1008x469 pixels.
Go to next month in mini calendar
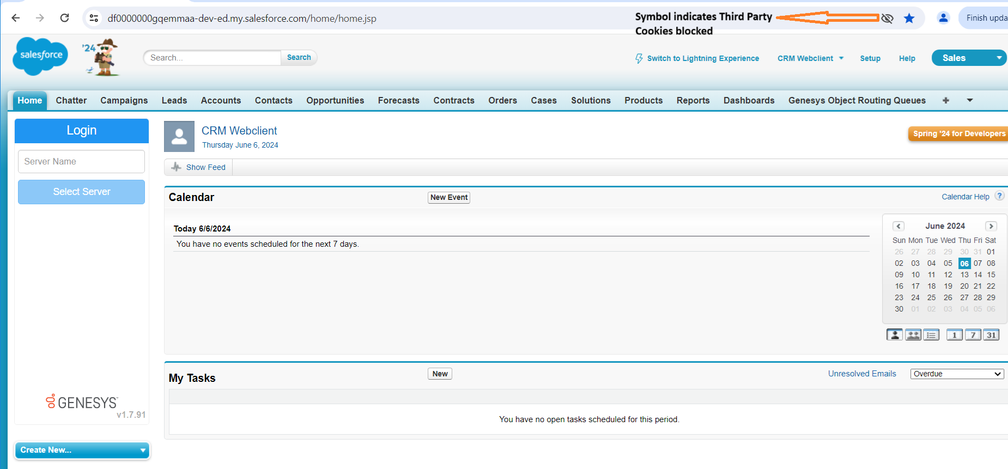tap(991, 226)
